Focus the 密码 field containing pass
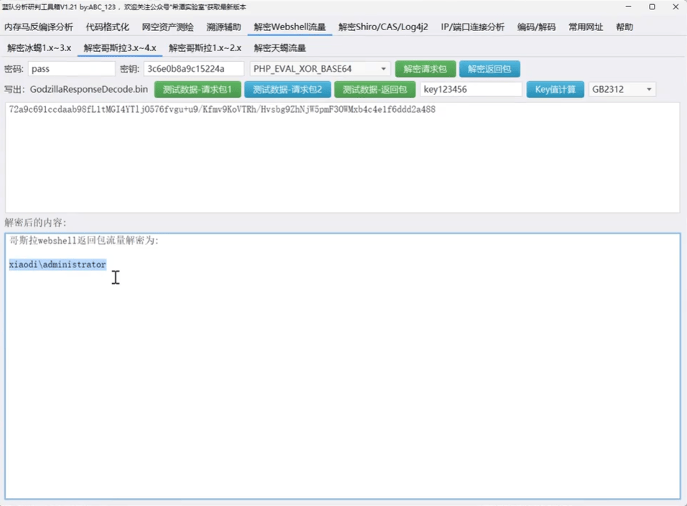Screen dimensions: 687x506 tap(71, 69)
